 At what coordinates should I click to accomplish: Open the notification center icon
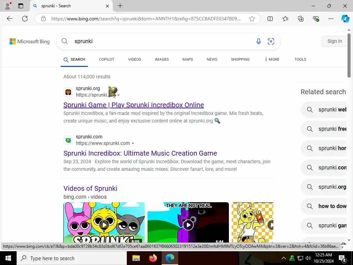click(x=342, y=258)
